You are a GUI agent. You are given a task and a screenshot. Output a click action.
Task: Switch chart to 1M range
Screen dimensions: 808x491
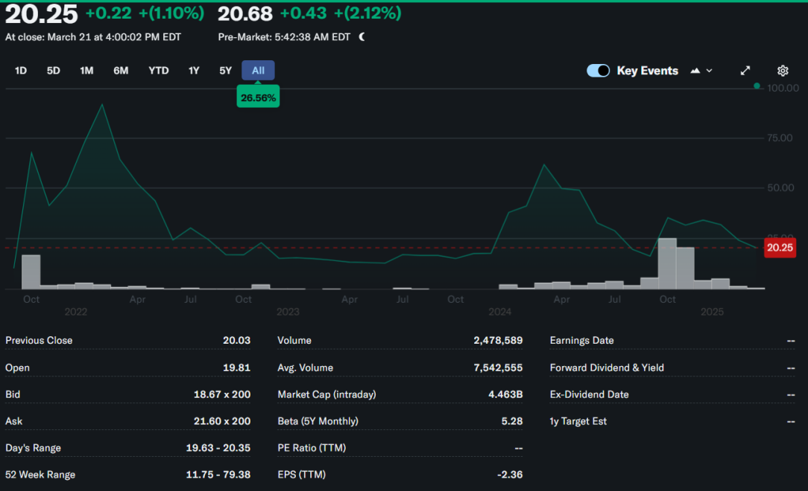click(86, 71)
